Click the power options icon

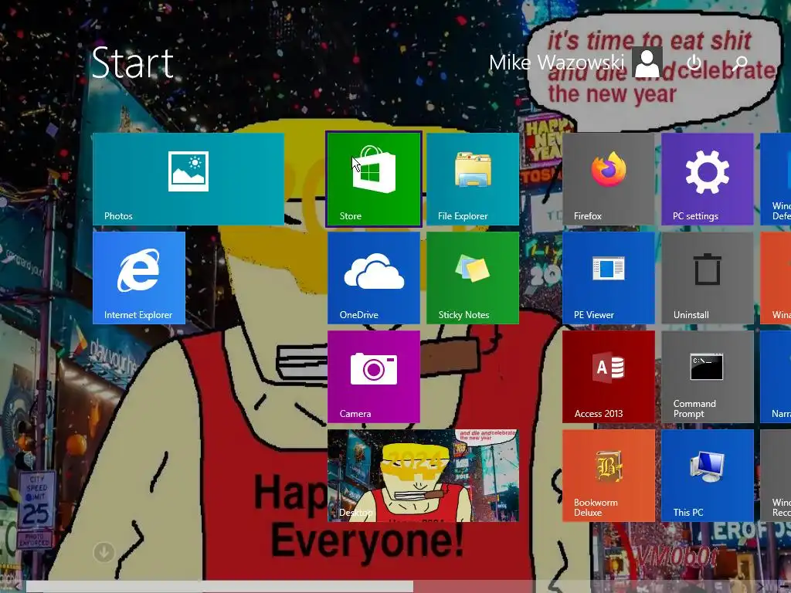click(694, 63)
